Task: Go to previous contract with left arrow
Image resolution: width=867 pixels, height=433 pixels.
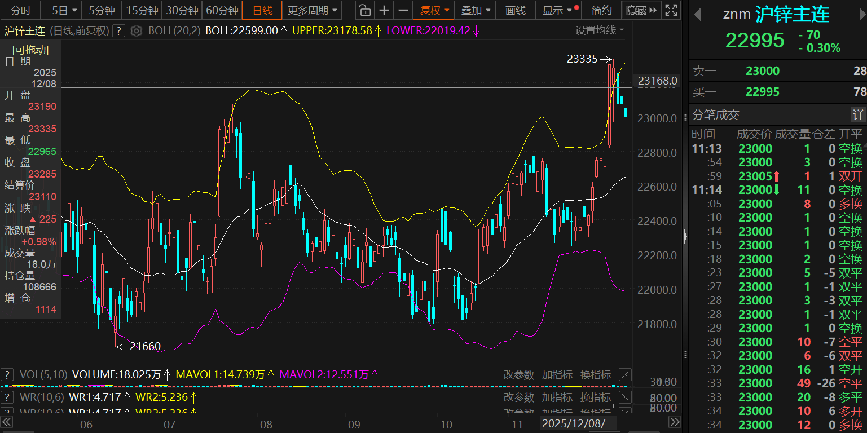Action: pyautogui.click(x=697, y=14)
